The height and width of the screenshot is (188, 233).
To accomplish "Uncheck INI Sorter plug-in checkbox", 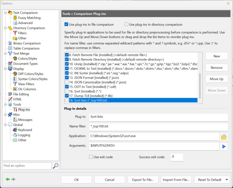I will pyautogui.click(x=67, y=73).
